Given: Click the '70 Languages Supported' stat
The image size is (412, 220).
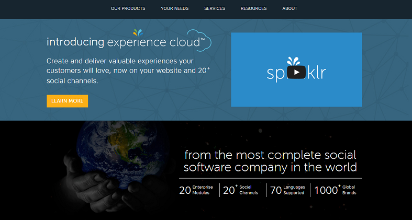Looking at the screenshot, I should (288, 190).
